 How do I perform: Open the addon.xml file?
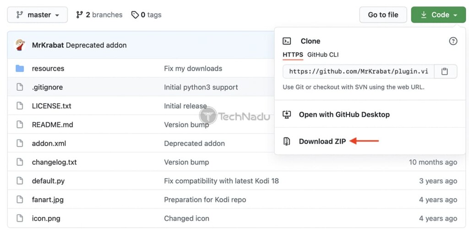tap(49, 144)
